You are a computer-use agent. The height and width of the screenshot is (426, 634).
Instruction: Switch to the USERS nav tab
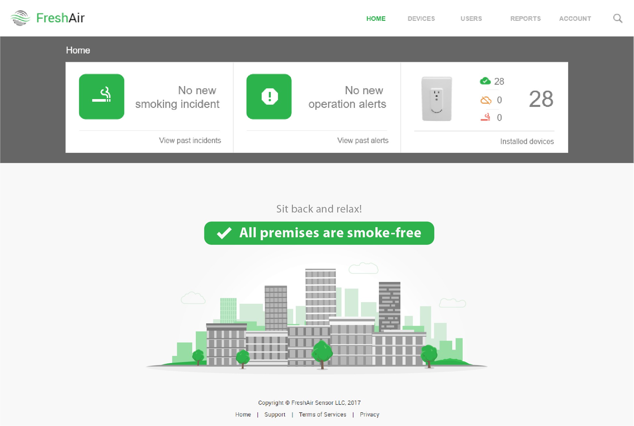471,19
